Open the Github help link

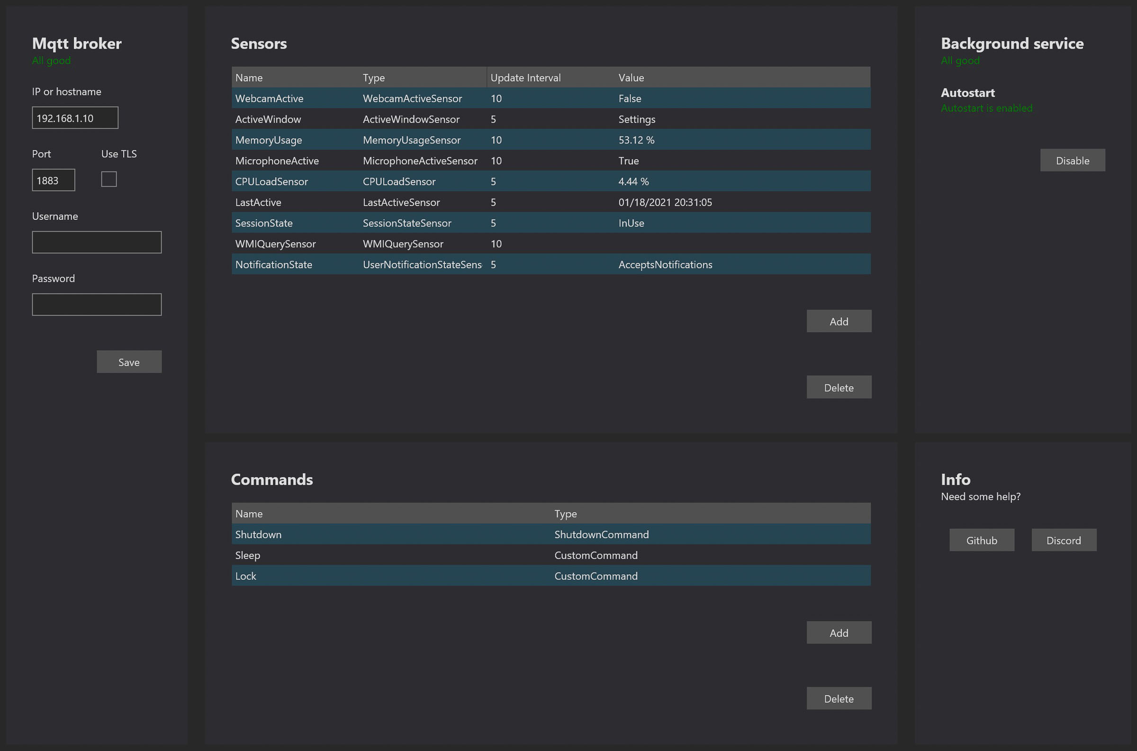tap(982, 540)
